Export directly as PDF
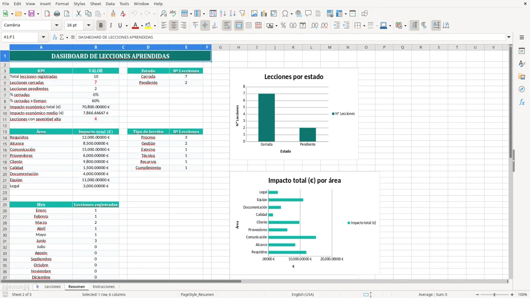Viewport: 530px width, 298px height. coord(47,14)
